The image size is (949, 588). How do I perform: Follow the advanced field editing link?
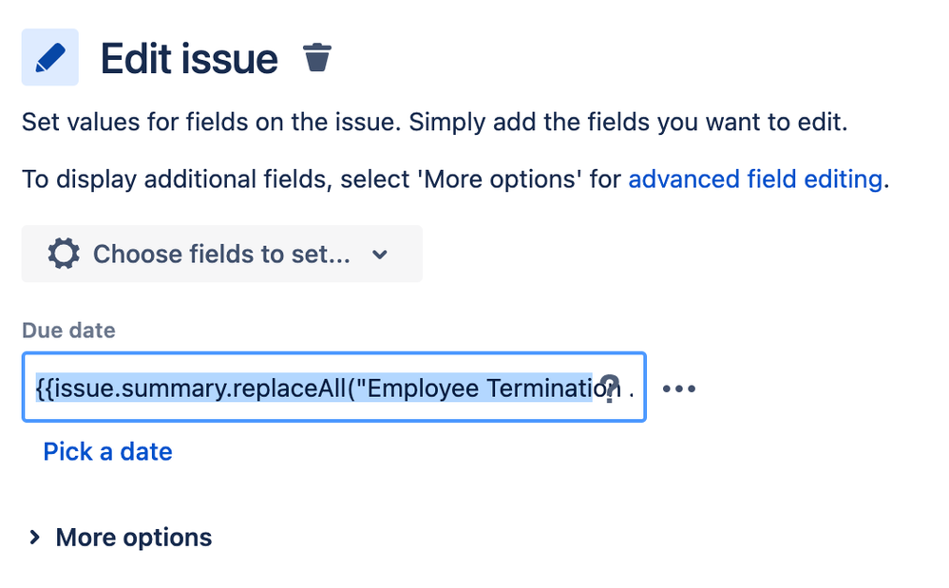click(x=755, y=180)
